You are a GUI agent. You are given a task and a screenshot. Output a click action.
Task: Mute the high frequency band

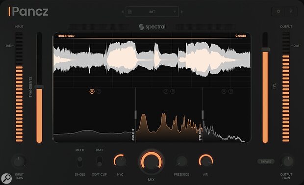coord(224,91)
